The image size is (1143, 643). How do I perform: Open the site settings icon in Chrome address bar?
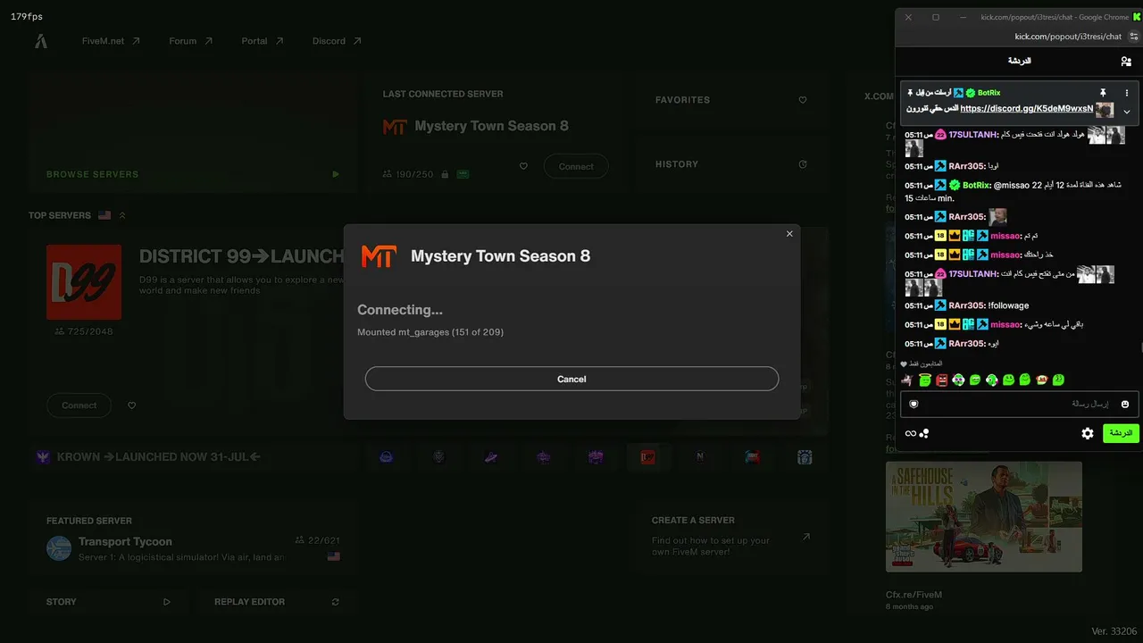click(1134, 37)
